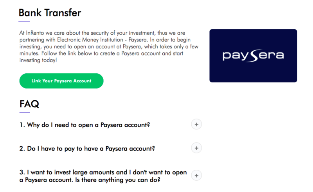Click the Link Your Paysera Account button
313x192 pixels.
click(61, 81)
